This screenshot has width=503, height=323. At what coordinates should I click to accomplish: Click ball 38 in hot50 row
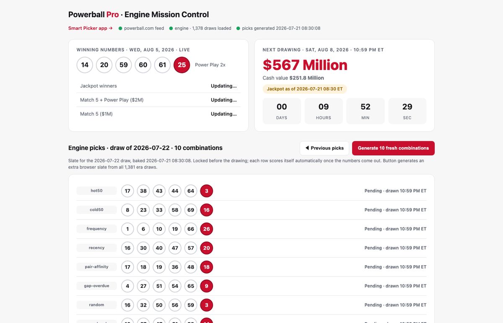143,191
